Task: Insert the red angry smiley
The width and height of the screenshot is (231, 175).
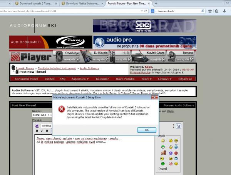Action: [x=176, y=153]
